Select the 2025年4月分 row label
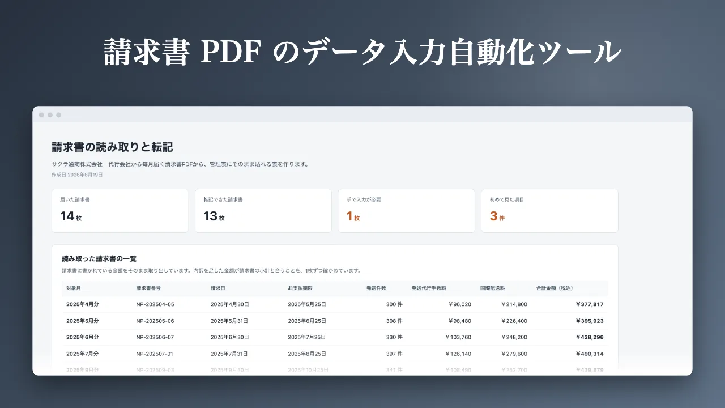The image size is (725, 408). click(x=83, y=304)
